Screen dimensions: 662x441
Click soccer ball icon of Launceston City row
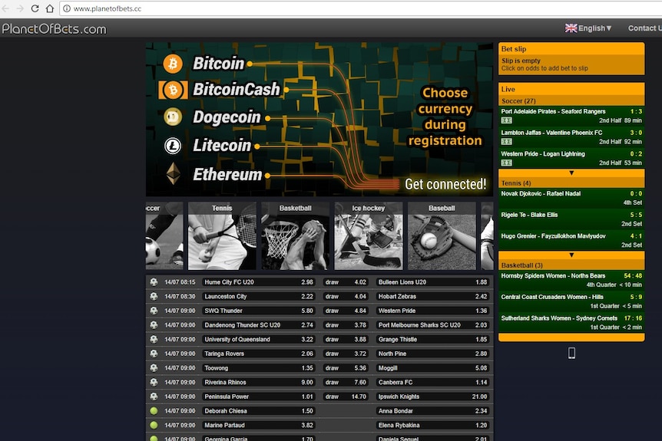pos(154,296)
